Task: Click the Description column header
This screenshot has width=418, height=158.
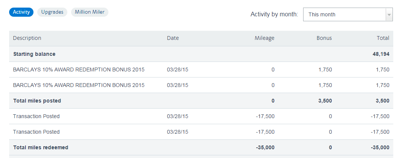Action: pos(27,38)
